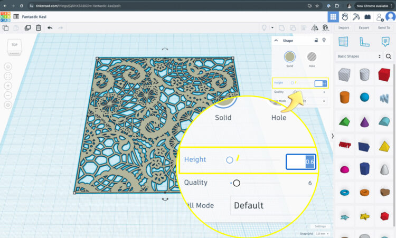Collapse the Shape inspector panel

click(276, 40)
